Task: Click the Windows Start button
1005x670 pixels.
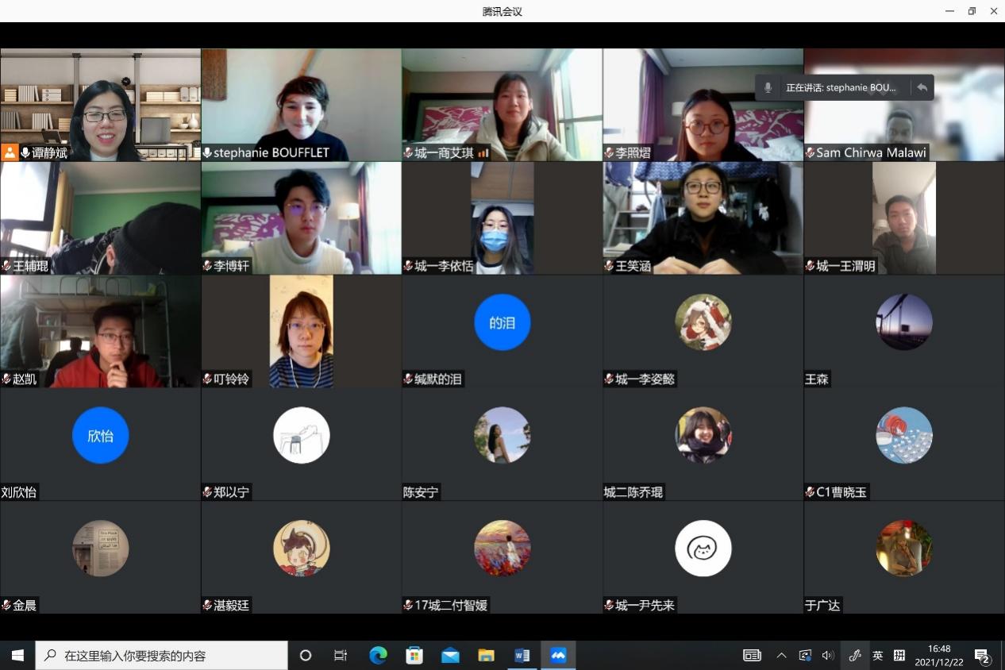Action: pos(17,656)
